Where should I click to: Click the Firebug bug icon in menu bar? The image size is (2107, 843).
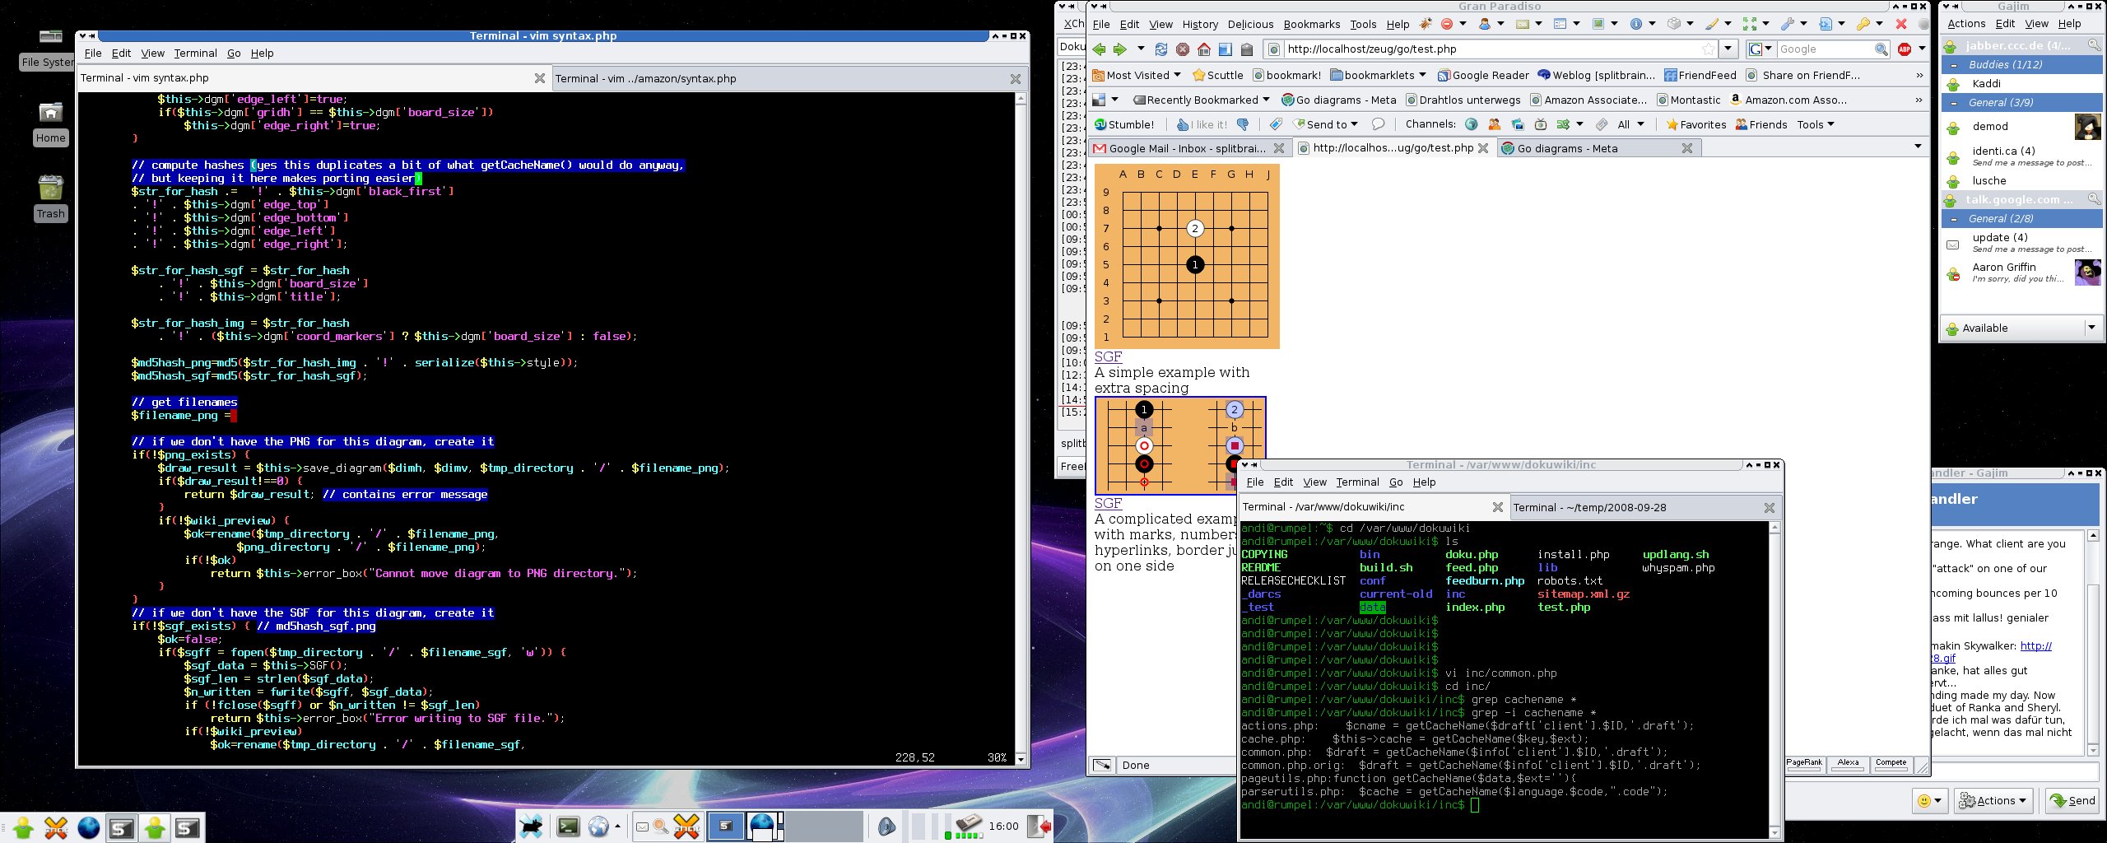[x=1425, y=24]
